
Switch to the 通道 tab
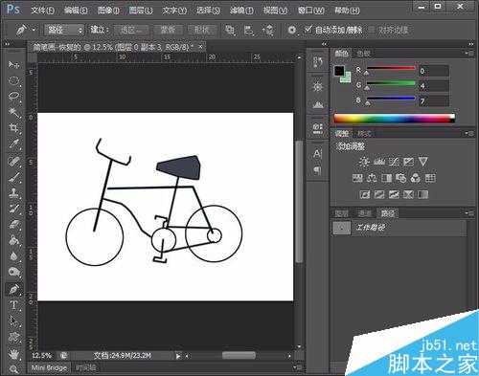tap(364, 213)
